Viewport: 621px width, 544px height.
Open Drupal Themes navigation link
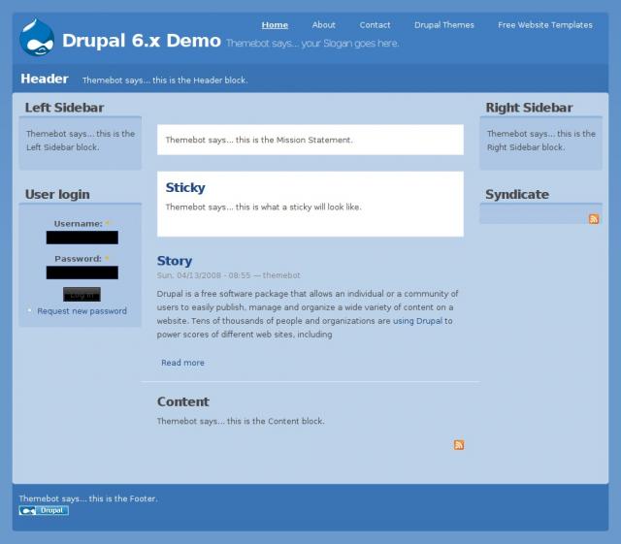pos(444,25)
